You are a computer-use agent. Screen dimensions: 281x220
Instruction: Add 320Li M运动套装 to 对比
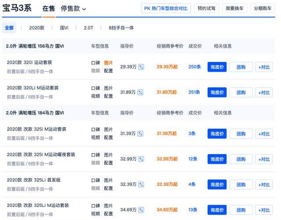(264, 93)
